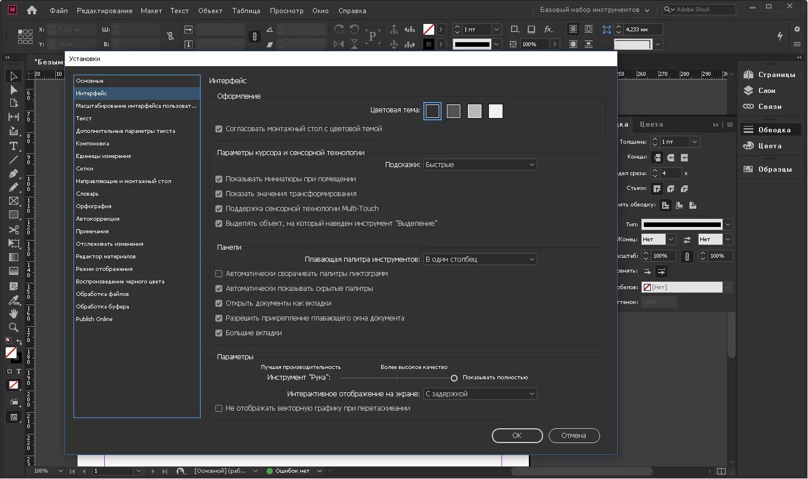Toggle show transformation values checkbox
Viewport: 808px width, 479px height.
coord(219,194)
